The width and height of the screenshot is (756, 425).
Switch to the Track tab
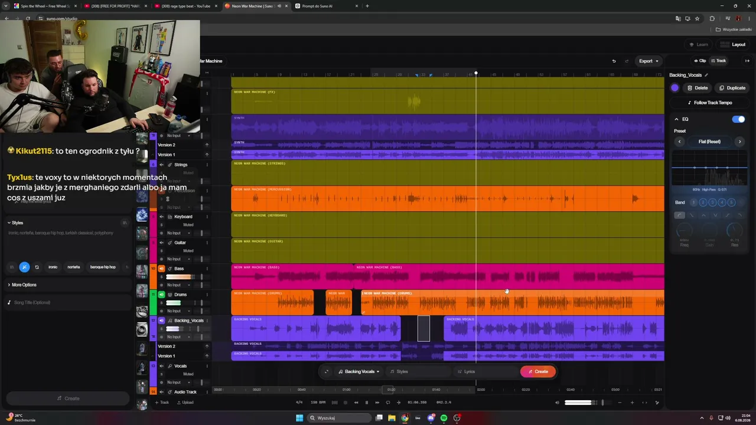point(719,61)
